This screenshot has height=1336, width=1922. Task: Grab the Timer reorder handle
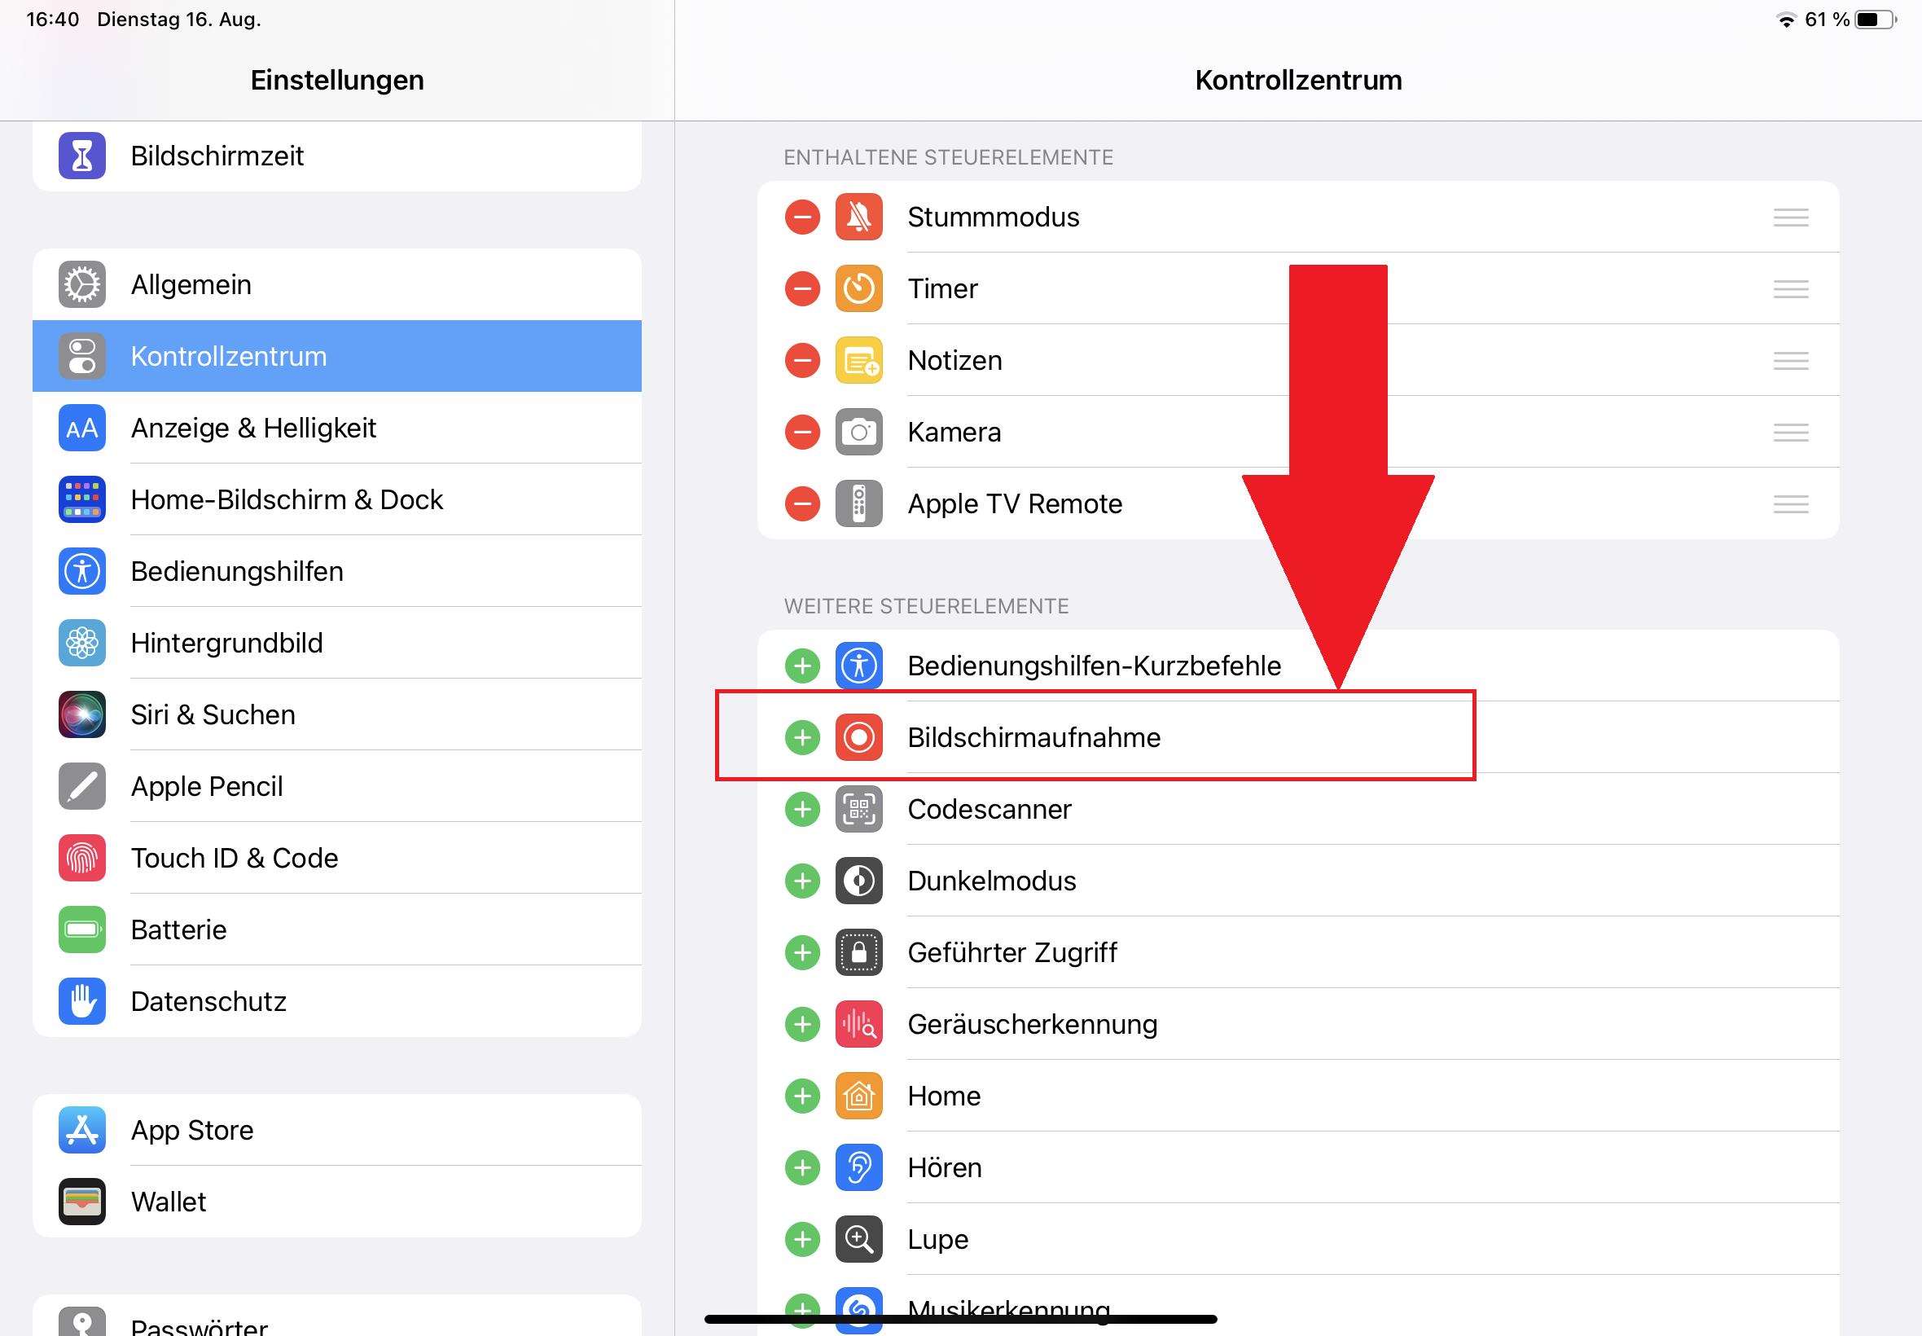point(1791,289)
